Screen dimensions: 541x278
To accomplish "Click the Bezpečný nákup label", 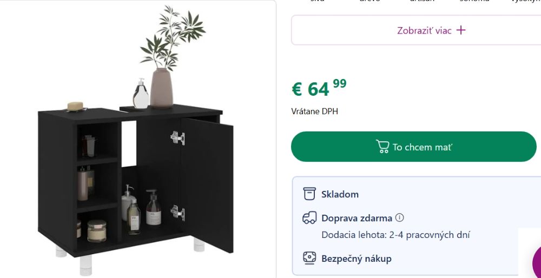I will (357, 259).
